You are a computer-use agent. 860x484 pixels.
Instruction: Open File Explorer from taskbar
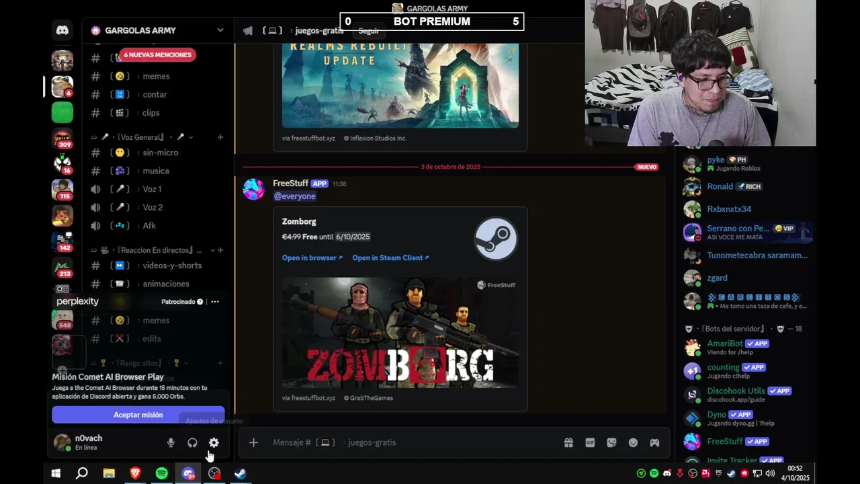[109, 473]
